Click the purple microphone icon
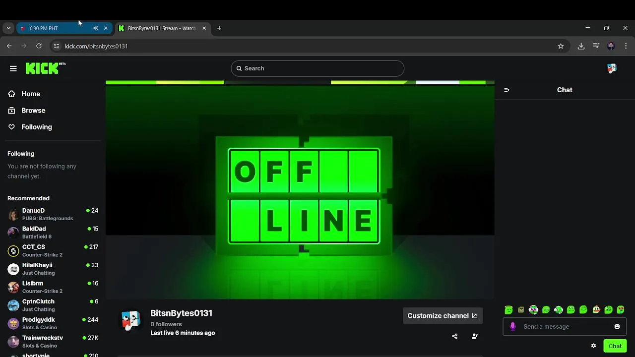Image resolution: width=635 pixels, height=357 pixels. [x=512, y=326]
